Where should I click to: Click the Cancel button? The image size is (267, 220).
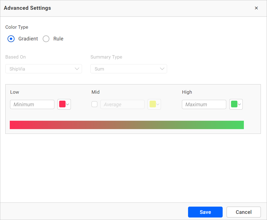243,212
